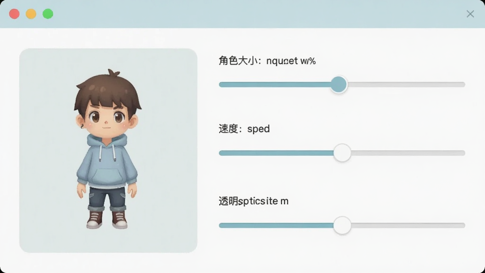Close the window with the X icon
This screenshot has width=485, height=273.
click(470, 14)
